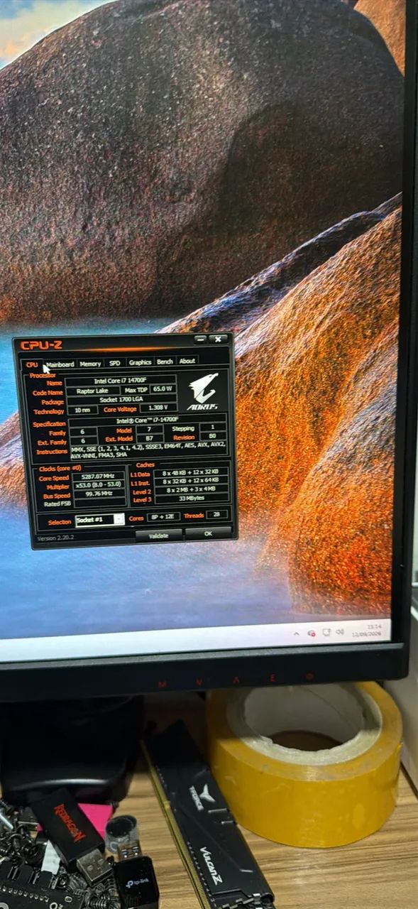Open the Mainboard tab
Viewport: 418px width, 909px height.
coord(60,364)
